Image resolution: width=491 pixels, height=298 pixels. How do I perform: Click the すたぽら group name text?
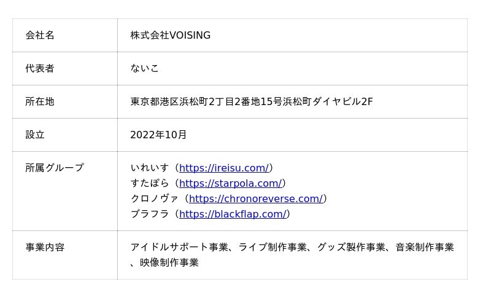[x=149, y=183]
